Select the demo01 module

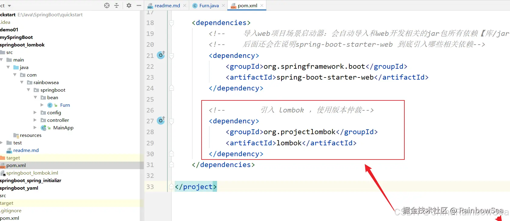click(x=9, y=30)
